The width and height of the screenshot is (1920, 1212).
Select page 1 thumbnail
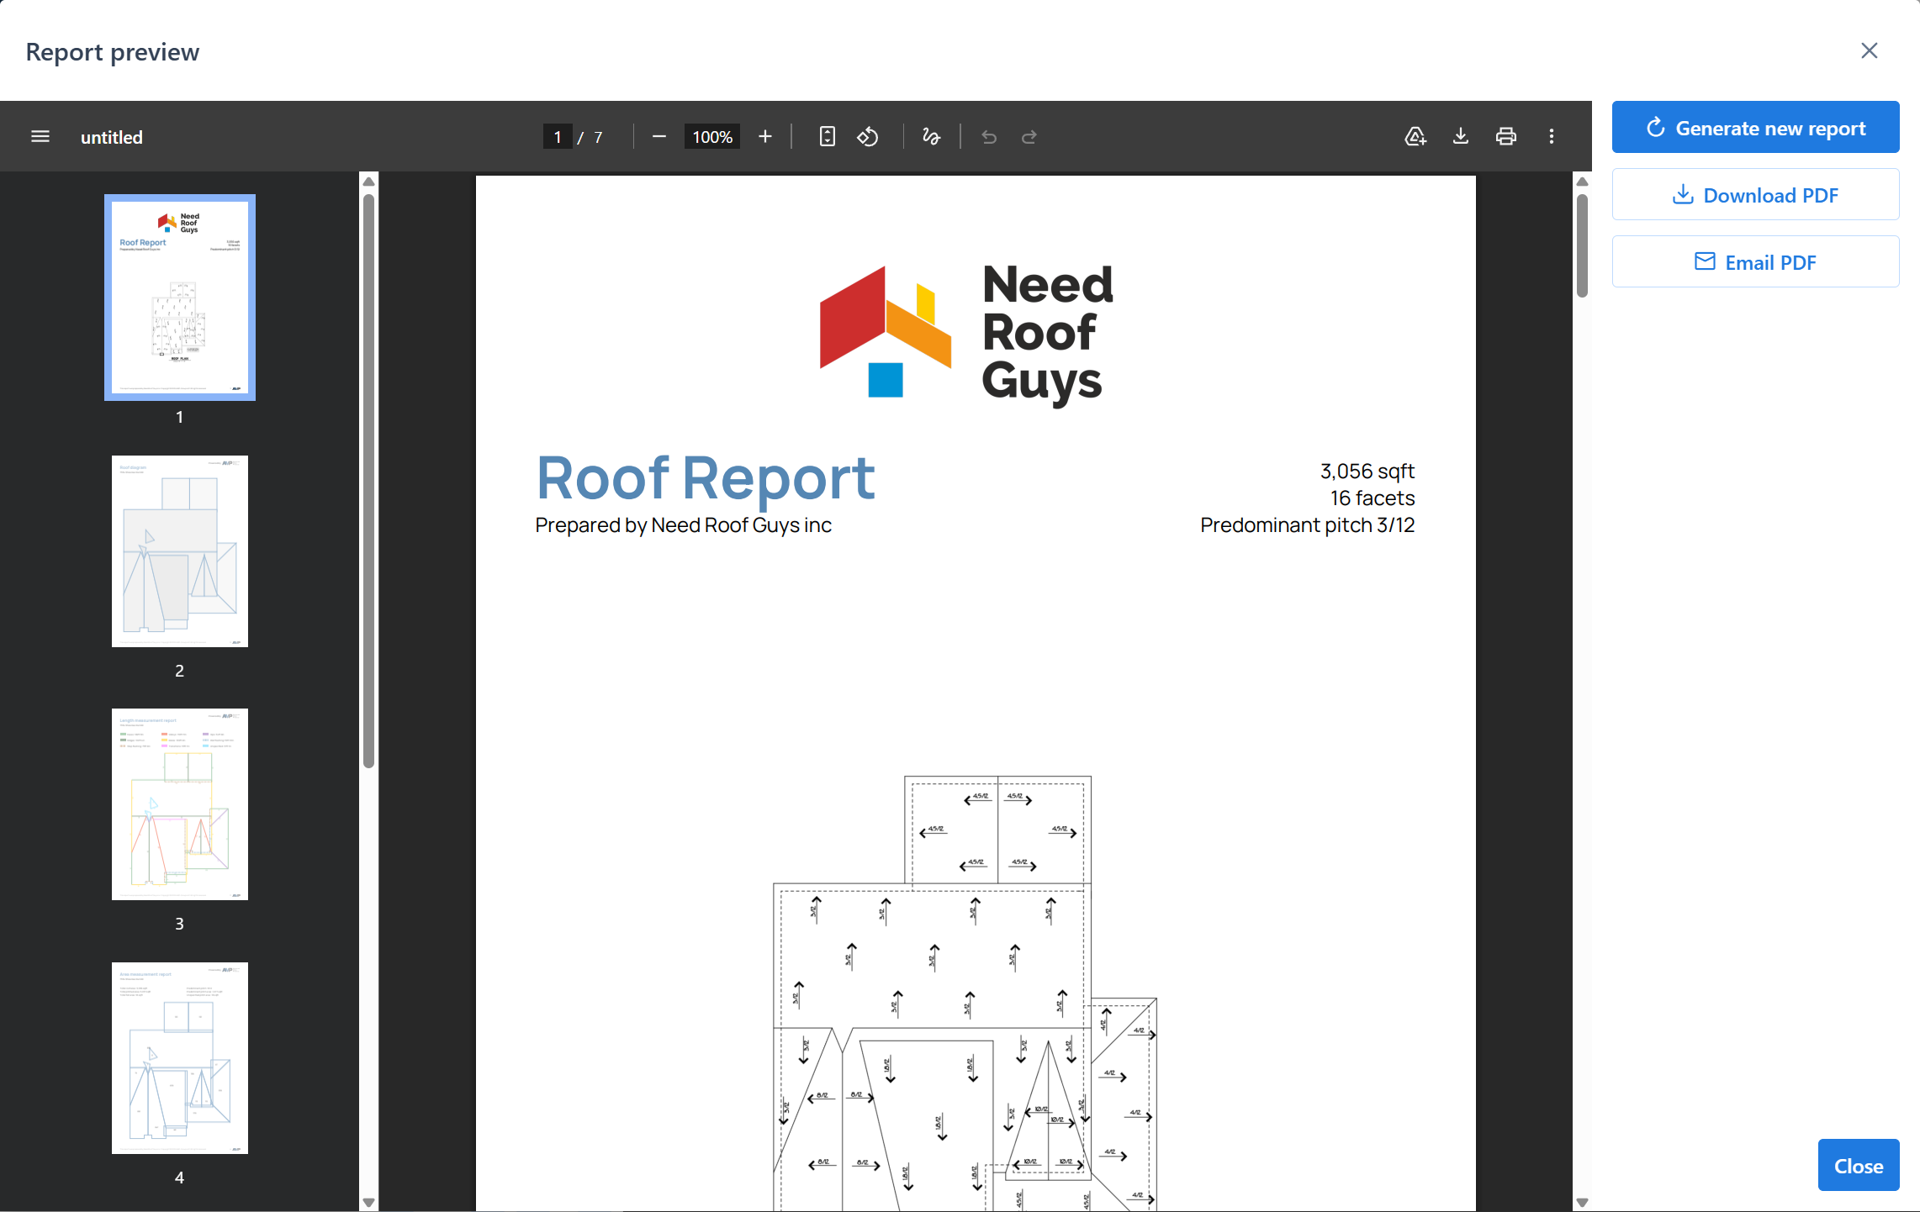click(x=180, y=298)
